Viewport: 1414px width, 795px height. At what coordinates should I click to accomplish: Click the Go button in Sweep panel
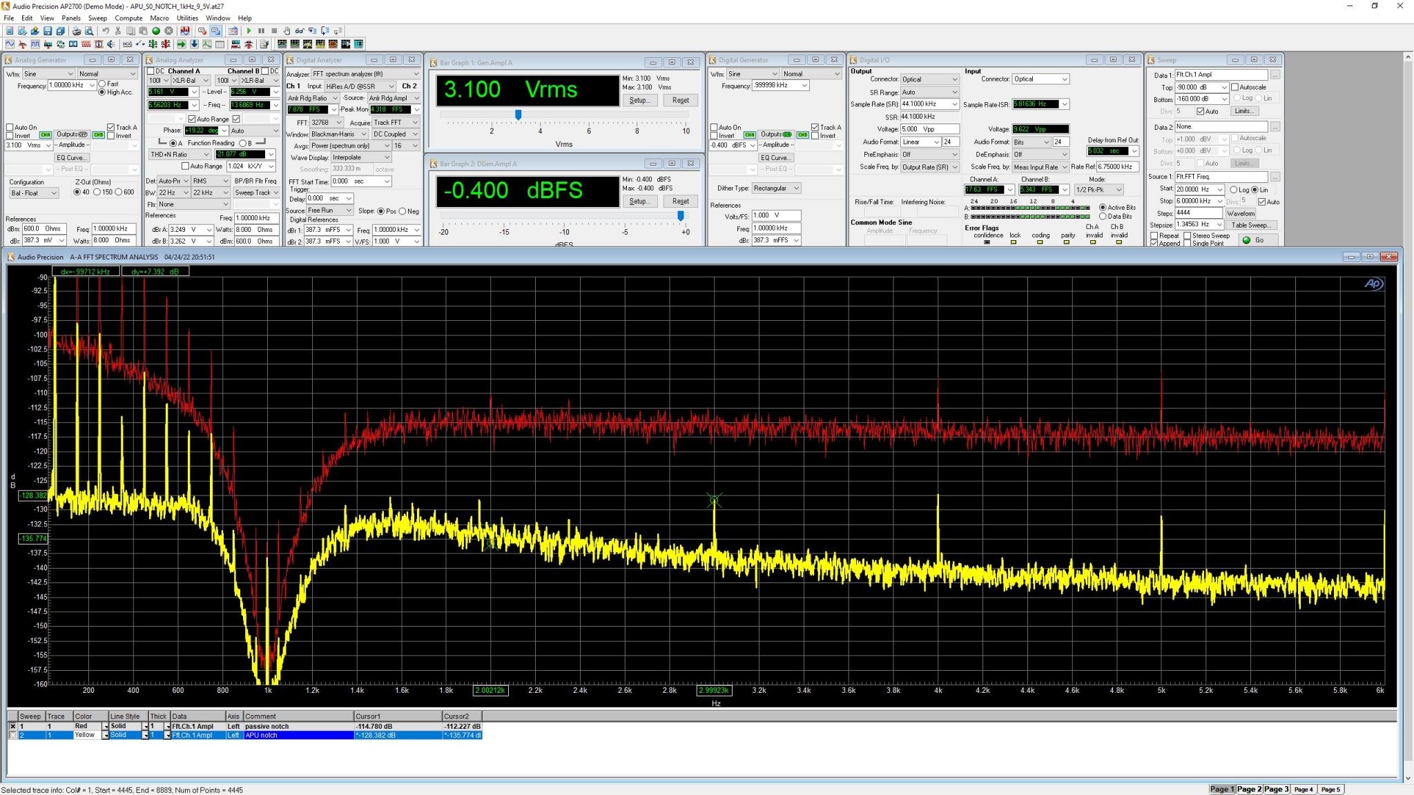pos(1258,240)
